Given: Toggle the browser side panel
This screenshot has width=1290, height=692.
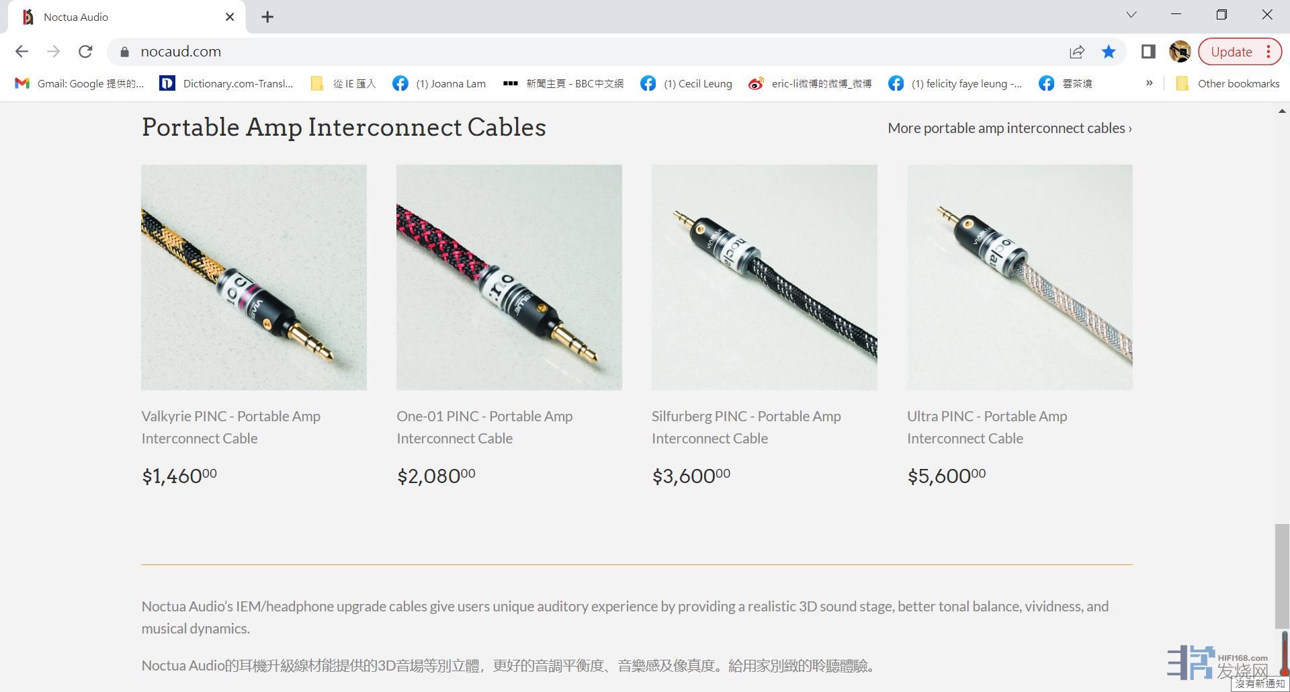Looking at the screenshot, I should pos(1148,52).
